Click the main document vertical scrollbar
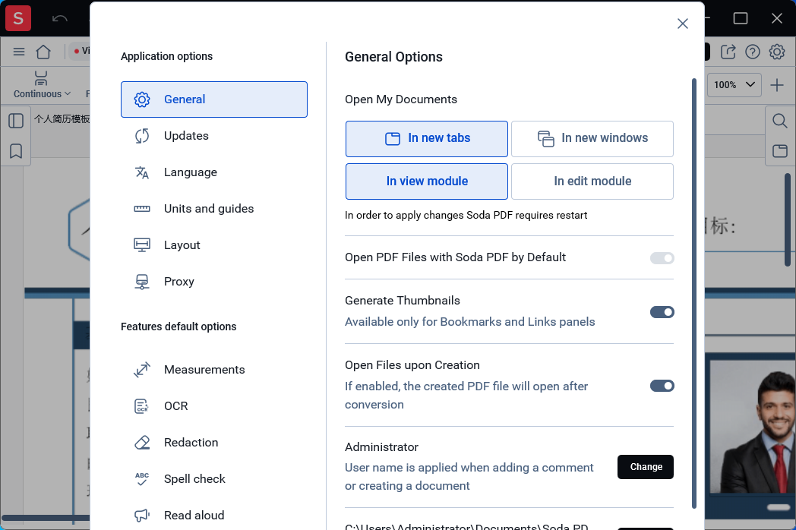Screen dimensions: 796x530 [788, 221]
